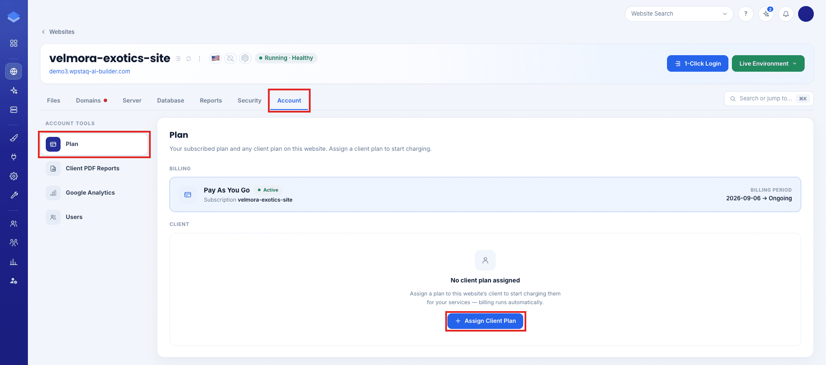Screen dimensions: 826x365
Task: Select Client PDF Reports in Account Tools
Action: coord(95,169)
